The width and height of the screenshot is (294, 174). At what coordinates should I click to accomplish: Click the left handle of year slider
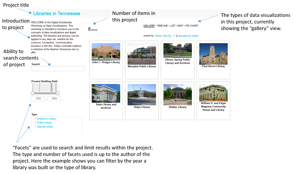33,93
